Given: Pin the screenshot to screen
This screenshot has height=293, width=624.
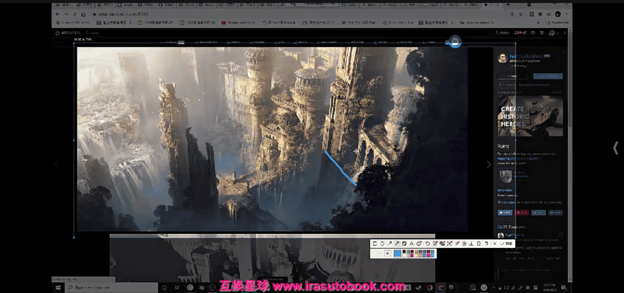Looking at the screenshot, I should (457, 243).
